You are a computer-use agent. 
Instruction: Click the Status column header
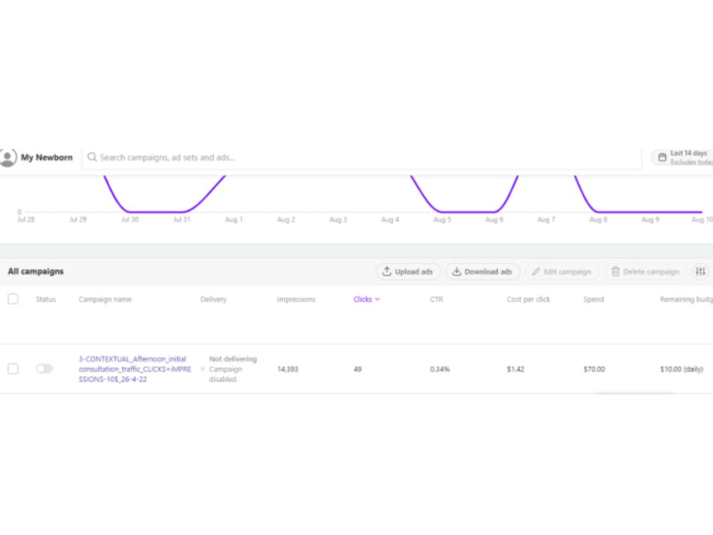click(46, 300)
